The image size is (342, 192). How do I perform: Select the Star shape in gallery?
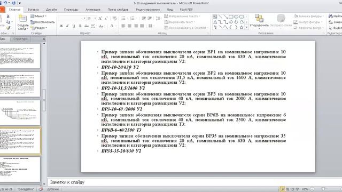pyautogui.click(x=242, y=27)
